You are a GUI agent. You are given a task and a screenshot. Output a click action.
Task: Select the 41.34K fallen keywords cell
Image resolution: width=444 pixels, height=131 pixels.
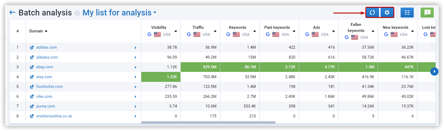(358, 87)
